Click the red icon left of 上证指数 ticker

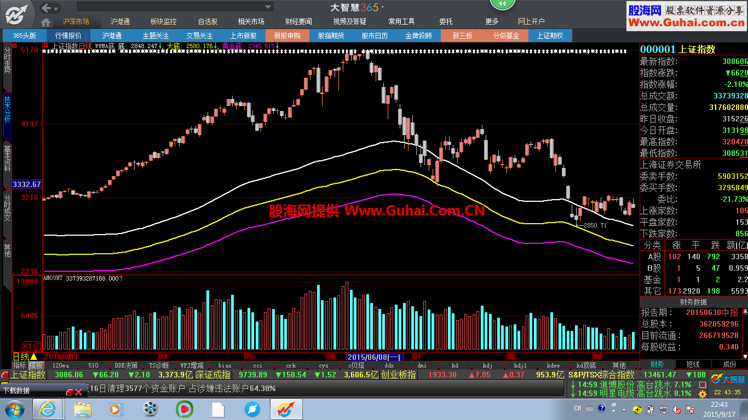[4, 375]
